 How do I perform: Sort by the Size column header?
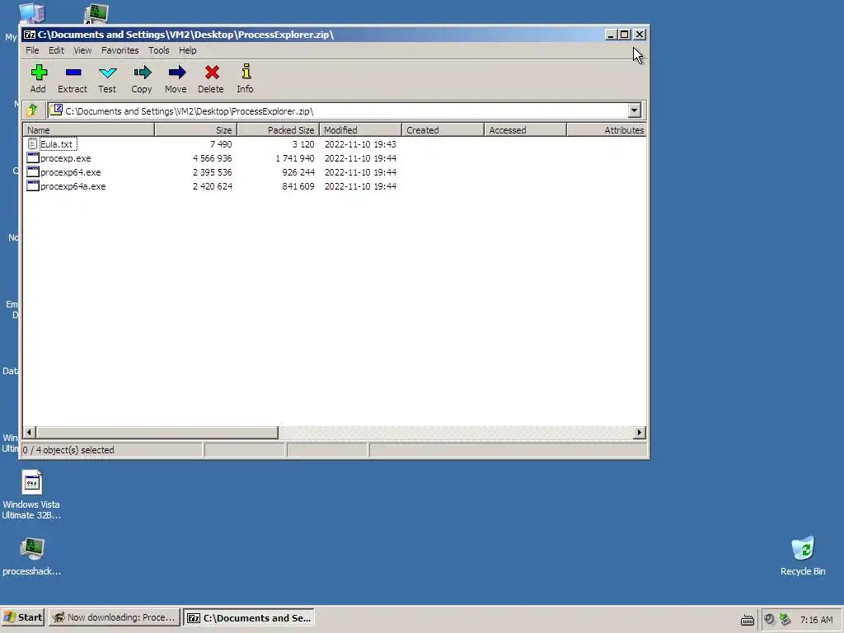[x=196, y=129]
